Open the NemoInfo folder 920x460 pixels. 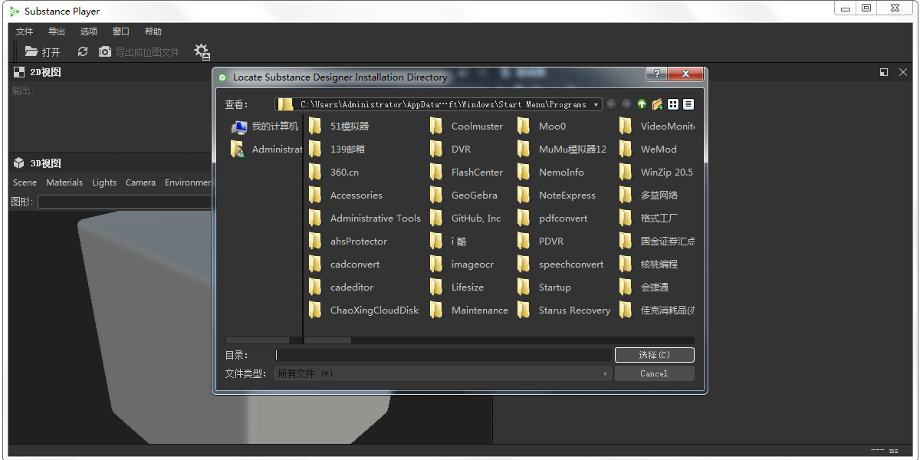pyautogui.click(x=551, y=172)
